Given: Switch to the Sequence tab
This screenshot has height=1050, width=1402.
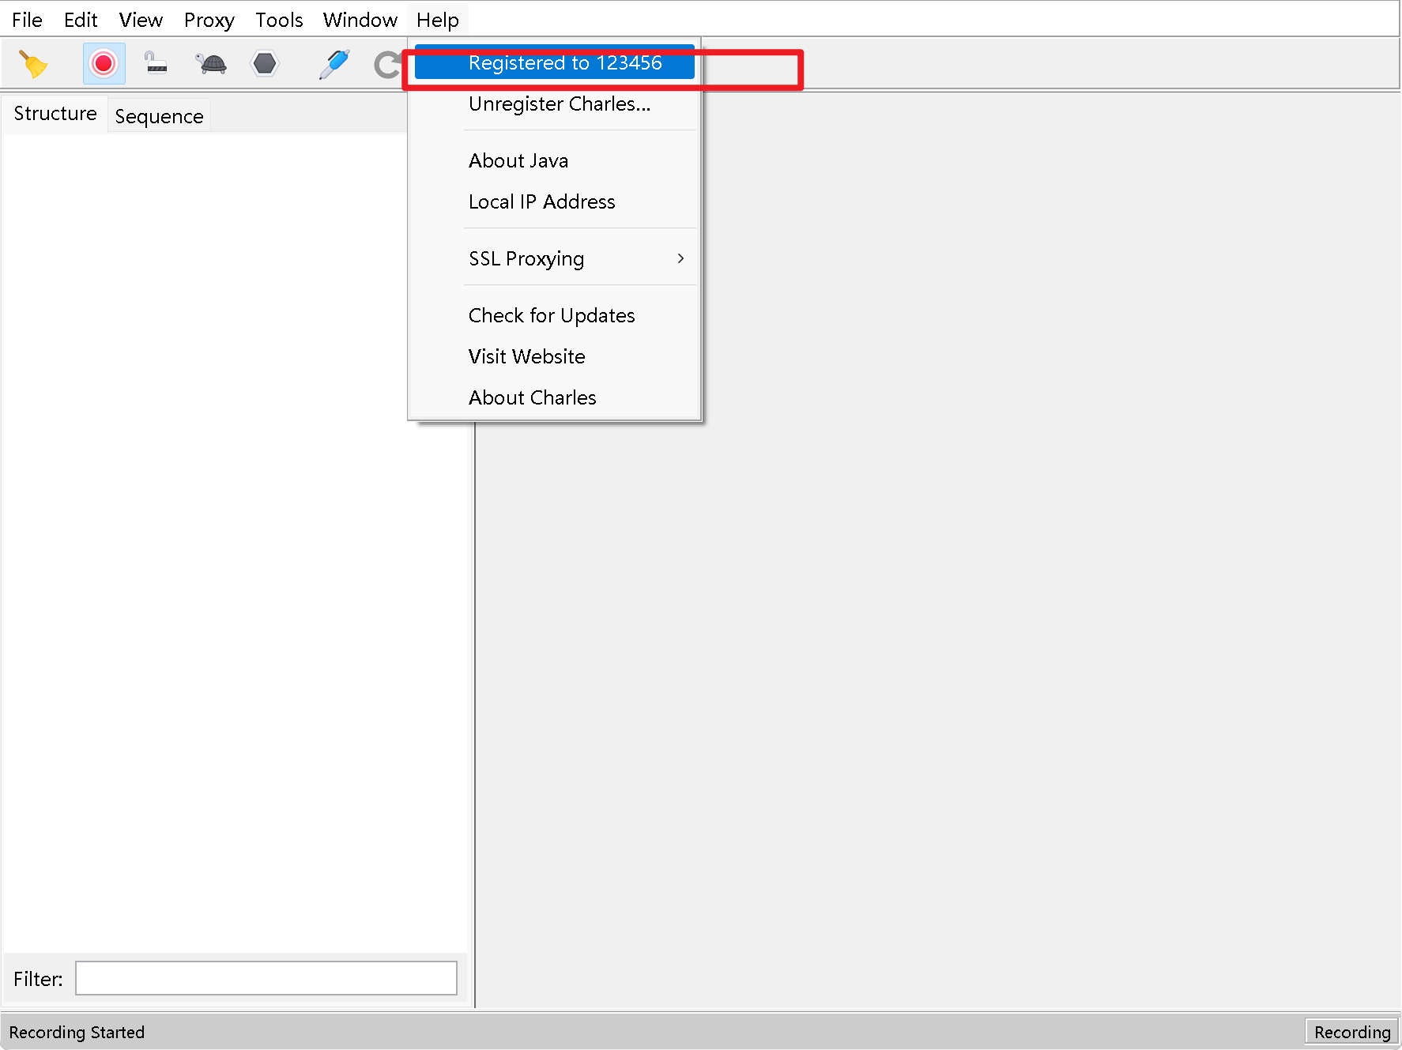Looking at the screenshot, I should [159, 116].
